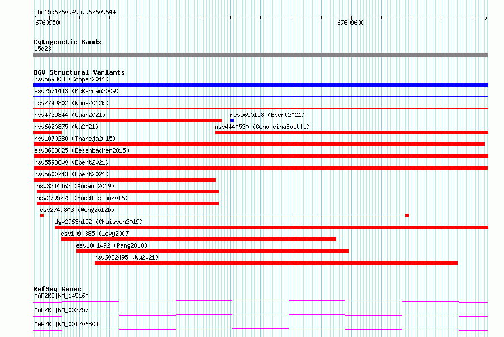
Task: Select the red esv3688025 Besenbacher2015 bar
Action: pos(260,156)
